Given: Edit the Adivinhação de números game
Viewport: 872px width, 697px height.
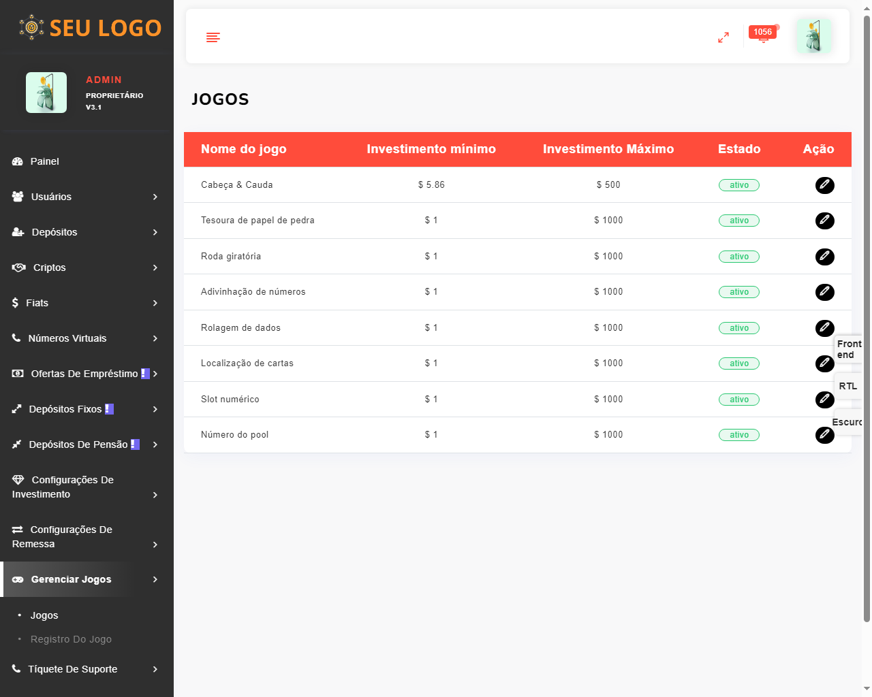Looking at the screenshot, I should (824, 292).
